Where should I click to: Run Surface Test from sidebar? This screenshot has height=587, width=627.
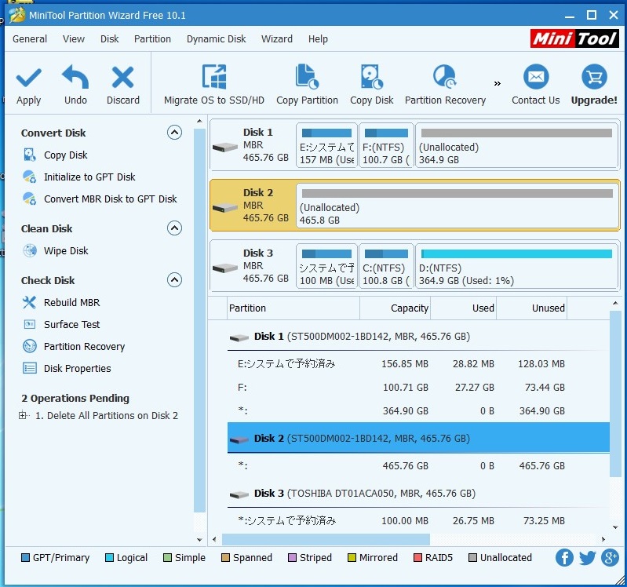(x=72, y=324)
